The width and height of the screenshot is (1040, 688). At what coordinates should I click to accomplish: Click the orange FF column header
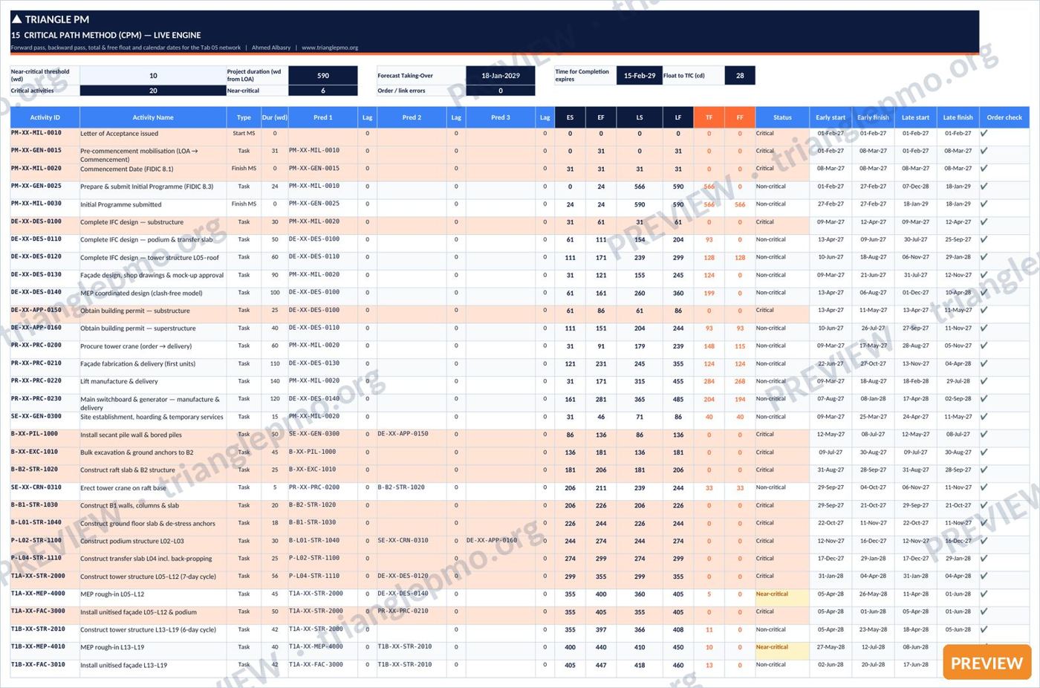(740, 117)
